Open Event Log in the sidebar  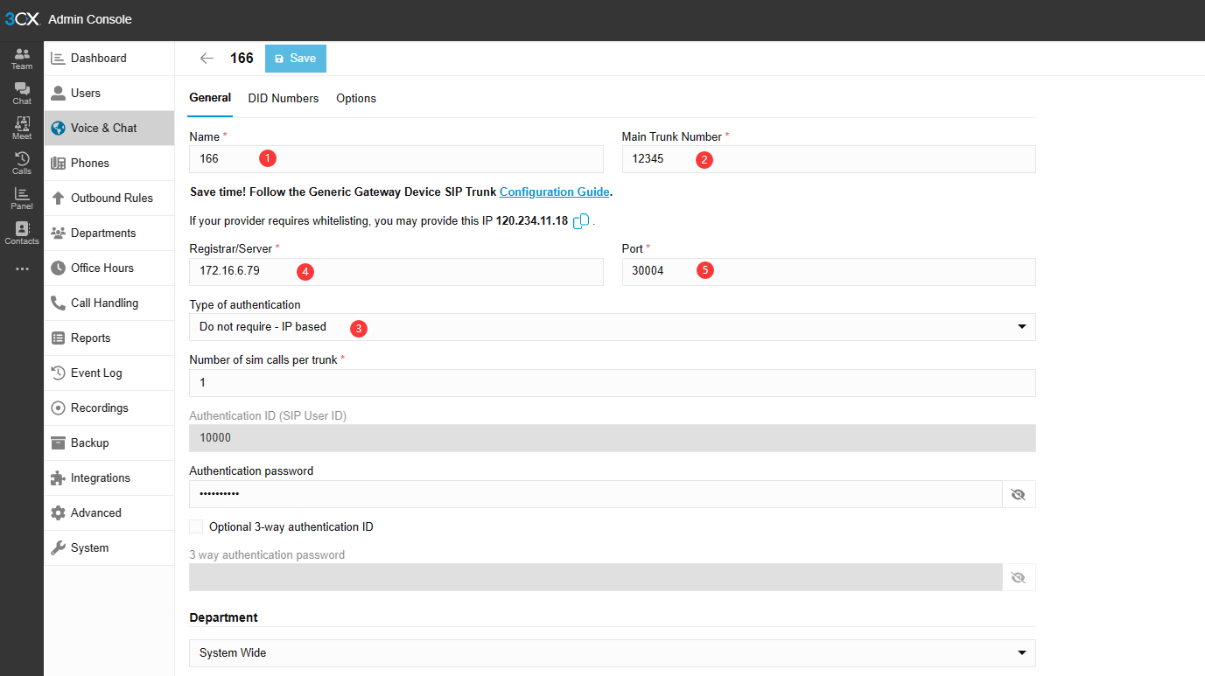click(109, 373)
